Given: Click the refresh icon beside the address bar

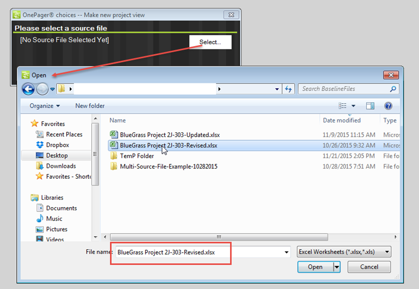Looking at the screenshot, I should pyautogui.click(x=289, y=88).
